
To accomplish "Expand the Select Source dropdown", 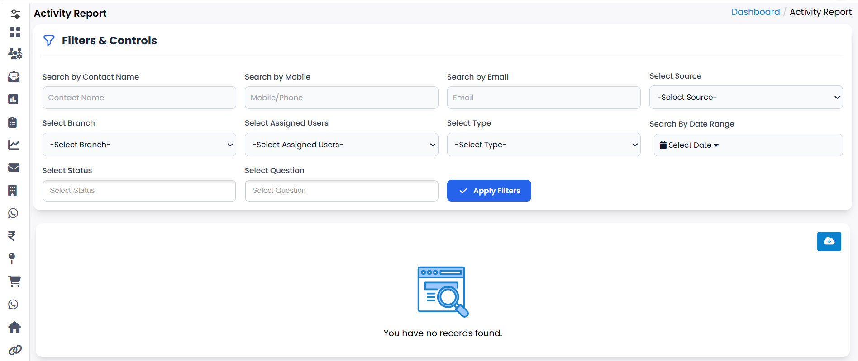I will (745, 97).
